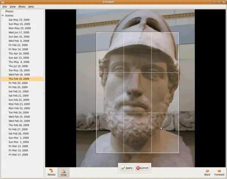
Task: Cancel the crop operation
Action: pos(142,168)
